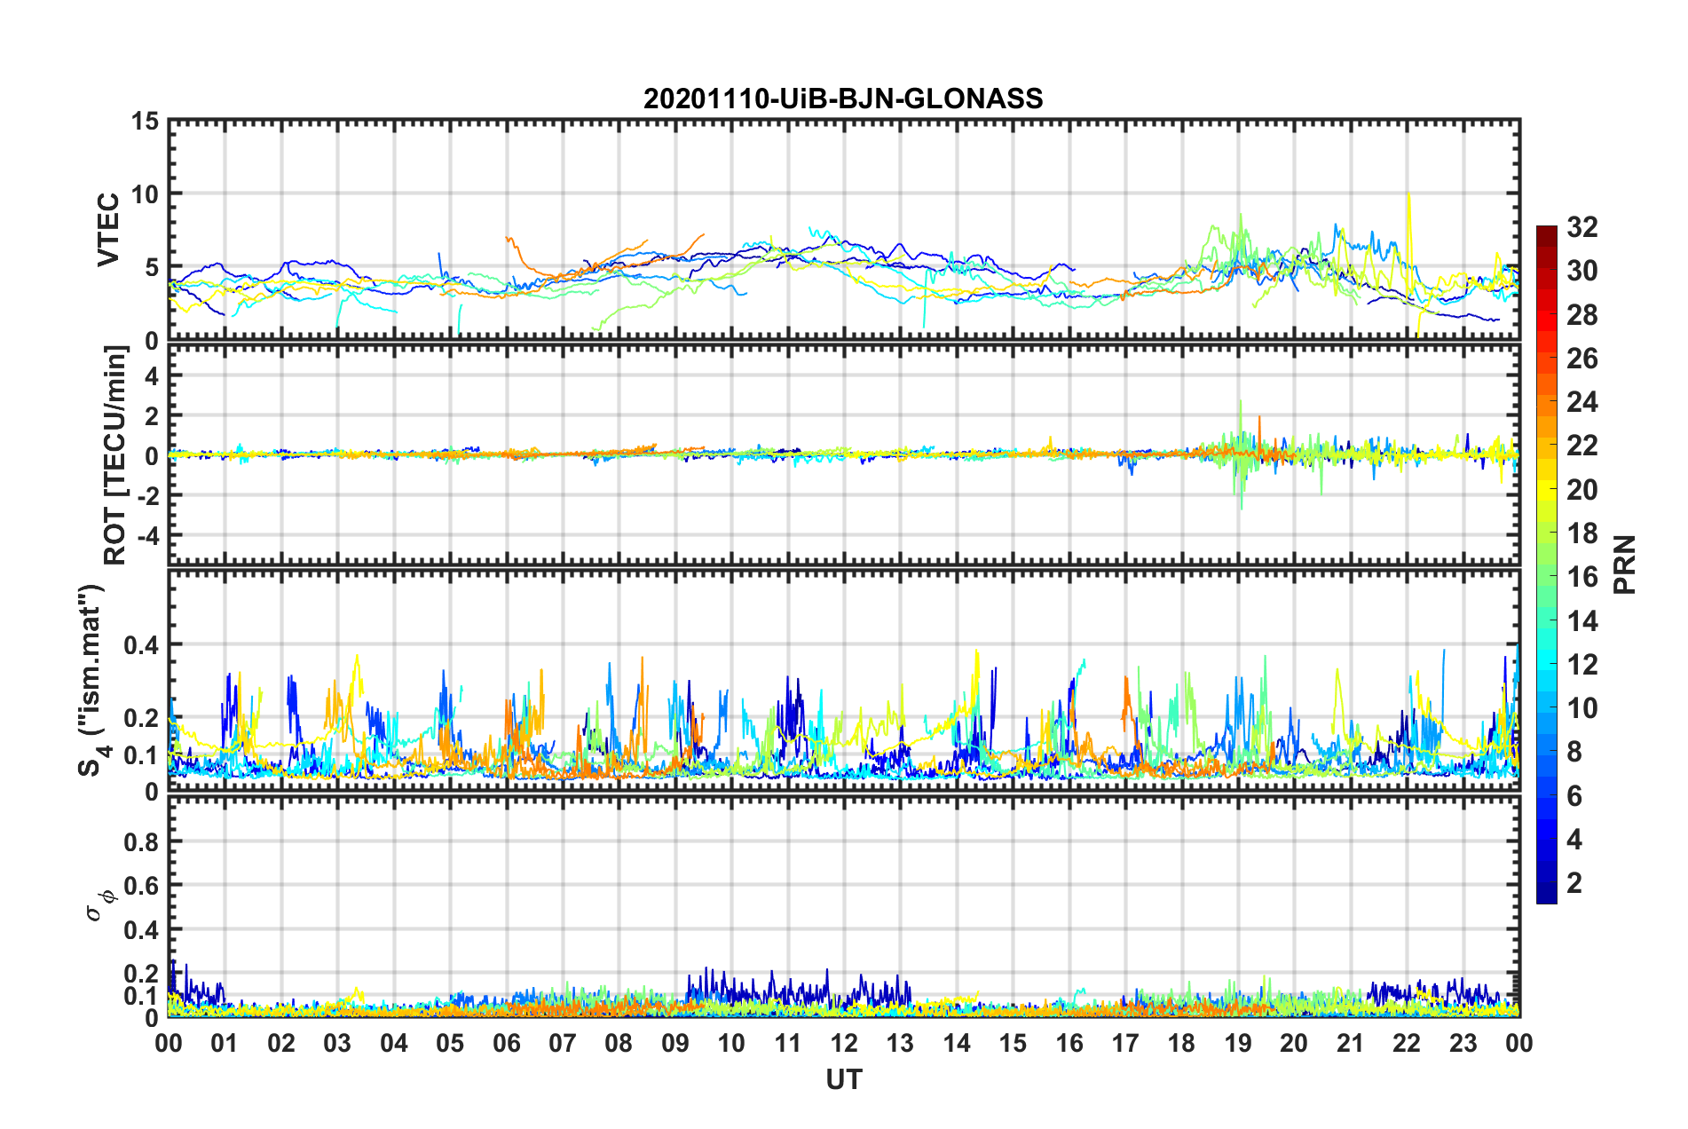The image size is (1688, 1129).
Task: Click colorbar tick label 20
Action: (x=1582, y=490)
